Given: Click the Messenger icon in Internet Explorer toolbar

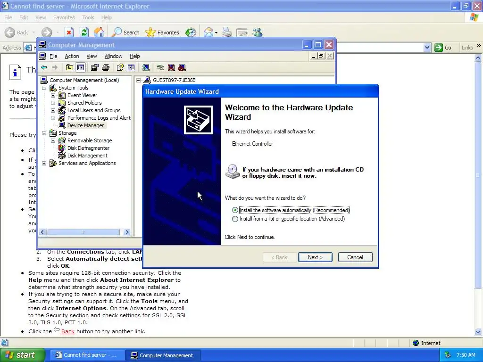Looking at the screenshot, I should click(257, 33).
